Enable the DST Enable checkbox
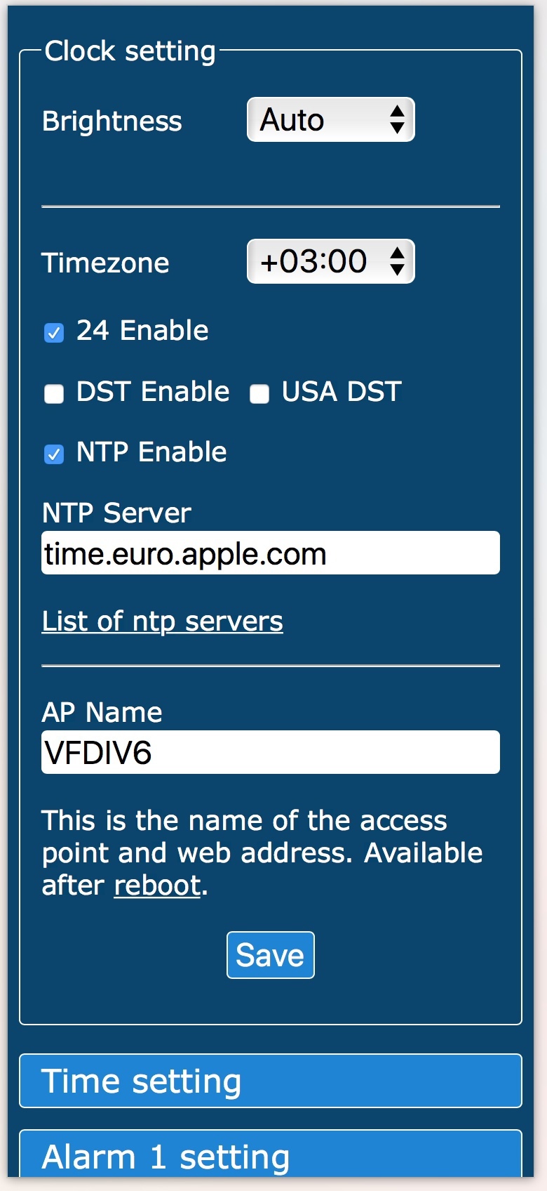The image size is (547, 1191). pos(54,393)
